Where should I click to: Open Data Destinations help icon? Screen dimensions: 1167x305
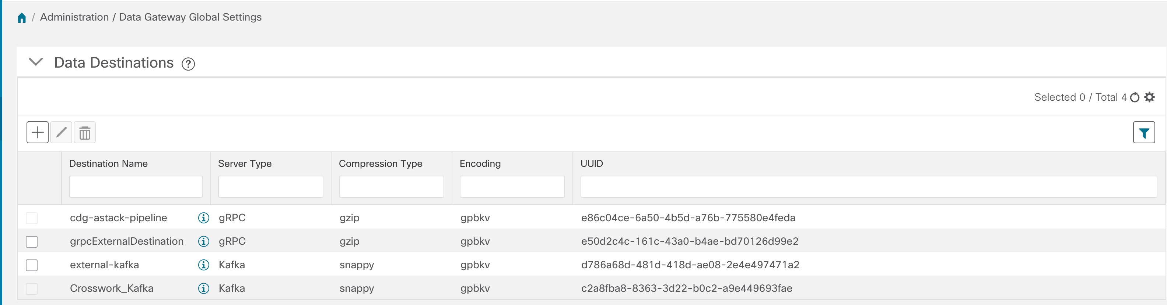pyautogui.click(x=188, y=64)
